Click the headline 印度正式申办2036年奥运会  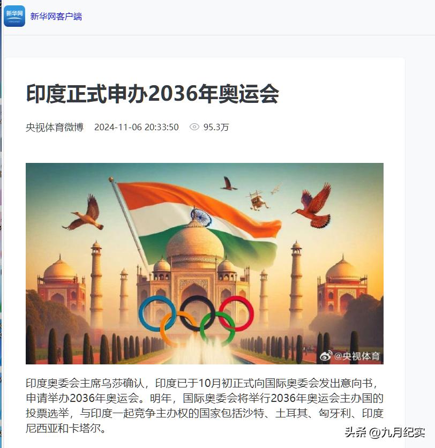153,94
